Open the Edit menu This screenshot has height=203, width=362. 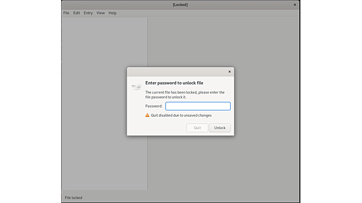tap(77, 13)
